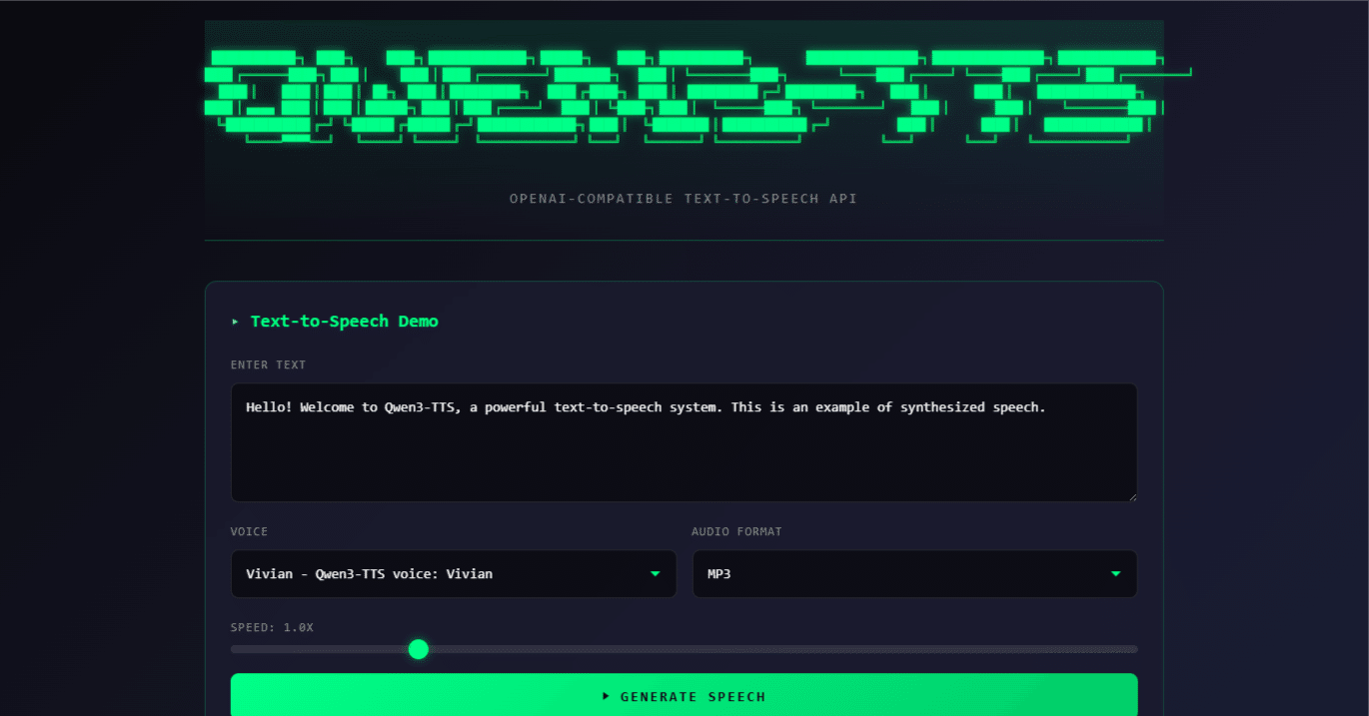Click the textarea resize handle corner
The height and width of the screenshot is (716, 1369).
[1131, 495]
